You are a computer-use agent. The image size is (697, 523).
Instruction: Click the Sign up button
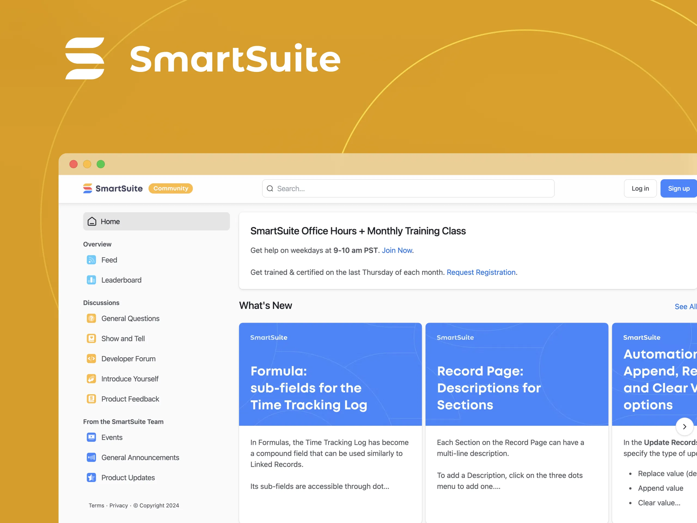point(679,188)
